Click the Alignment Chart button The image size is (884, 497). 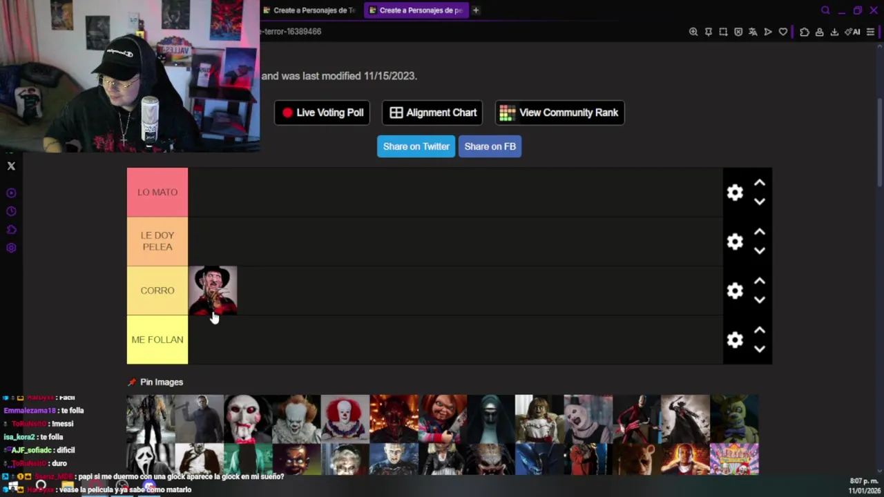433,113
